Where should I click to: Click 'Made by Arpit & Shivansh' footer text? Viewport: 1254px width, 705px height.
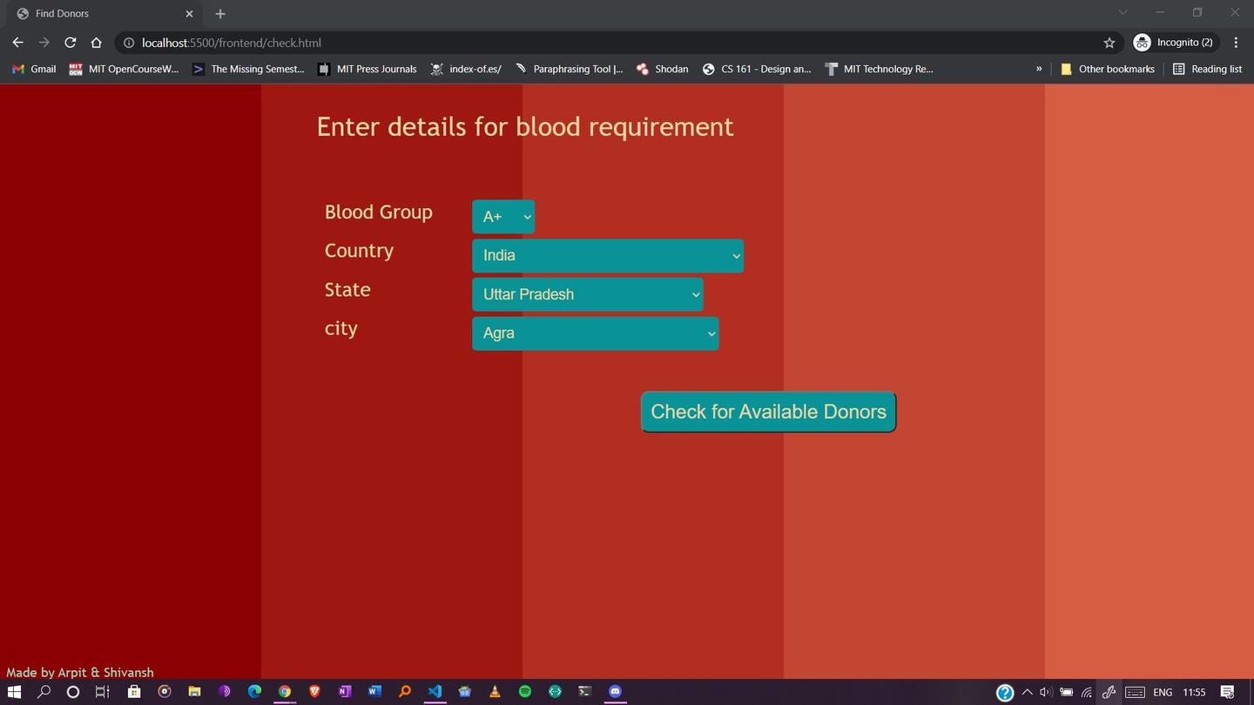pos(80,672)
